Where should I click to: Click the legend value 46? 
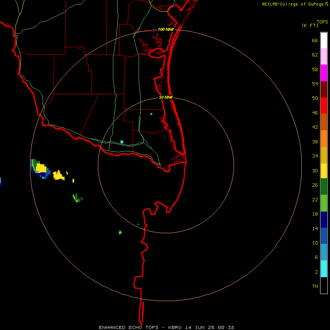click(x=315, y=113)
